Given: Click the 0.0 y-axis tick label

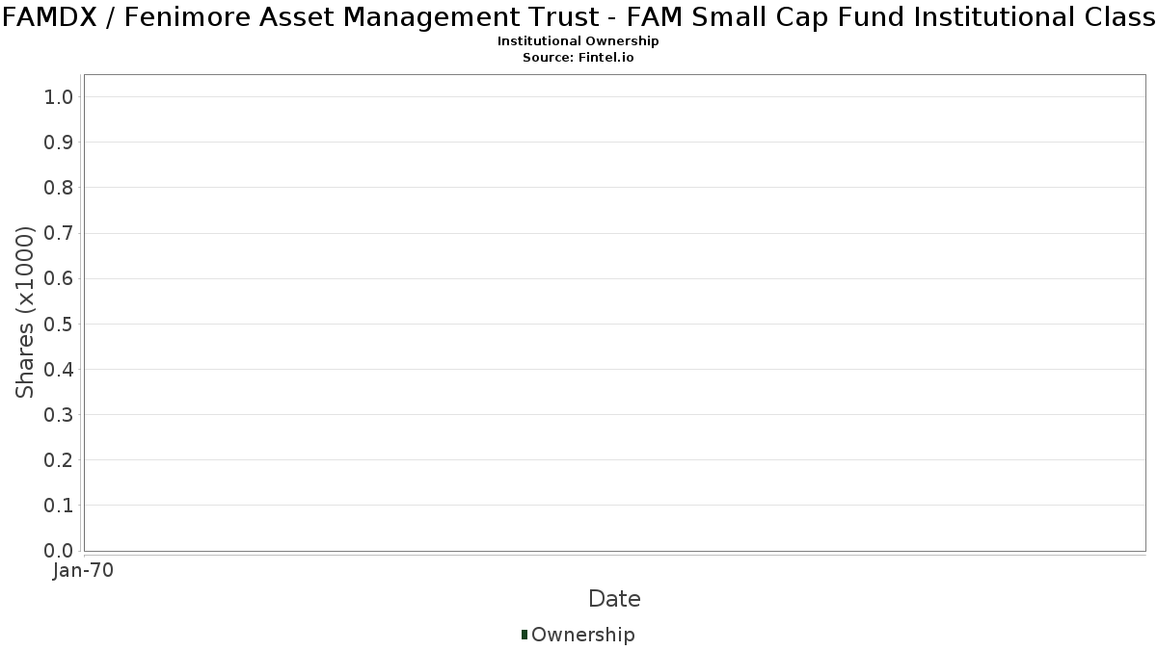Looking at the screenshot, I should pyautogui.click(x=59, y=551).
